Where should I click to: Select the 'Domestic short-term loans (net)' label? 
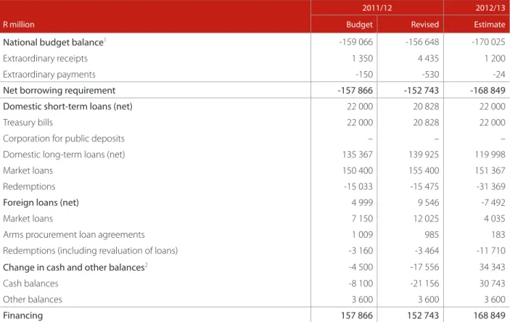click(67, 107)
